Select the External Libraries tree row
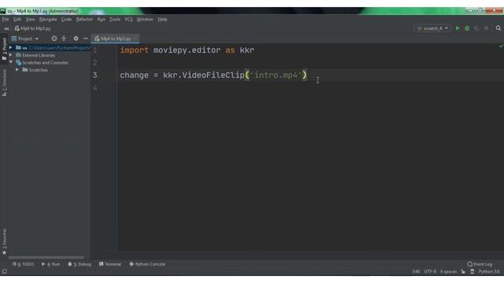The image size is (504, 283). pyautogui.click(x=39, y=55)
